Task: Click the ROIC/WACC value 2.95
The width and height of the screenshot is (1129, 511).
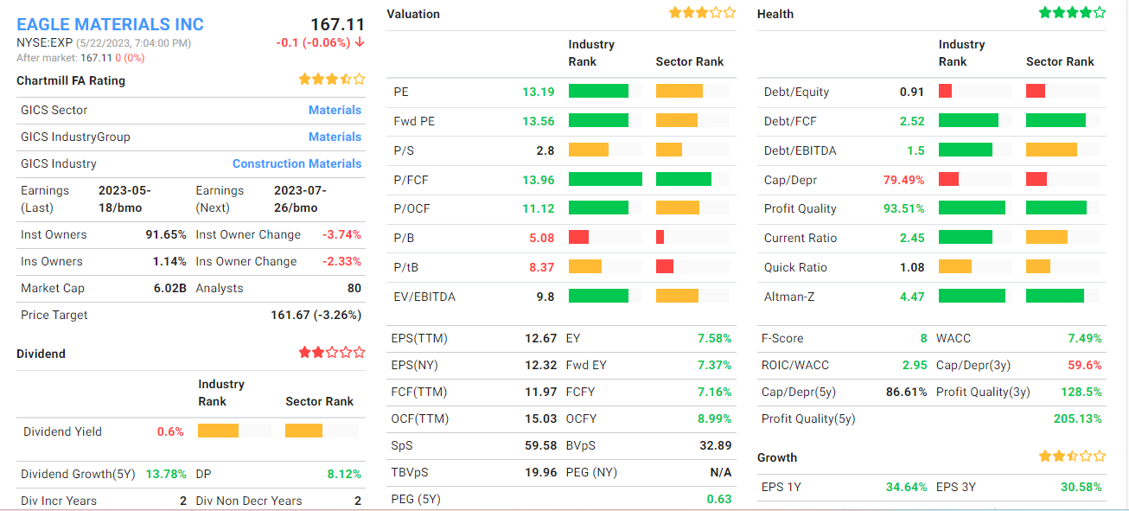Action: [x=915, y=365]
